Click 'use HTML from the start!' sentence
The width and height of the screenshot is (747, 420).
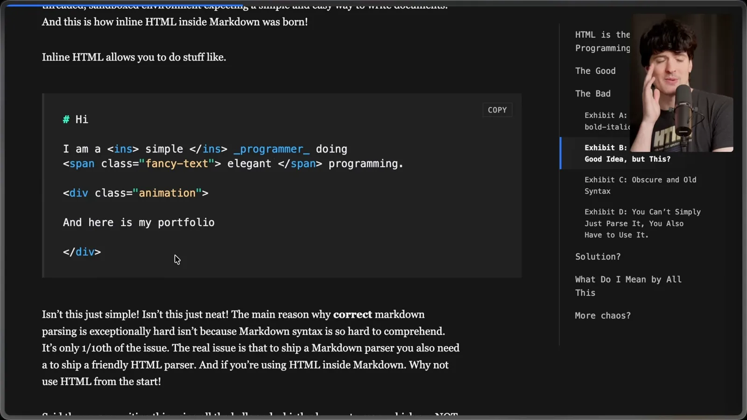[101, 382]
